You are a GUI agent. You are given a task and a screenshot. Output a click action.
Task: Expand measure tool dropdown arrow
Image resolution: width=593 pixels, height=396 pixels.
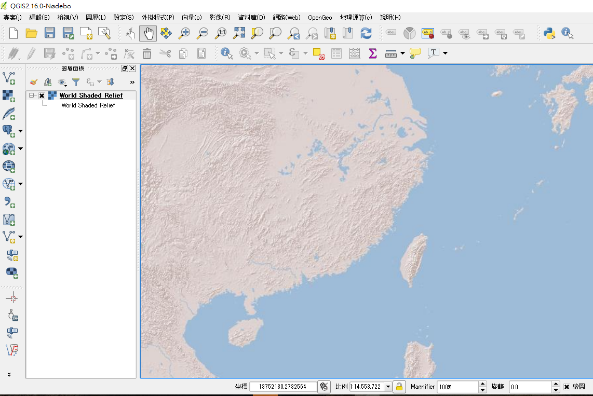tap(403, 53)
